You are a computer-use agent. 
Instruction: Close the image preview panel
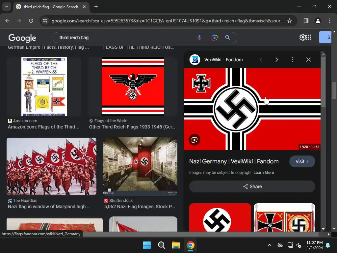tap(308, 60)
